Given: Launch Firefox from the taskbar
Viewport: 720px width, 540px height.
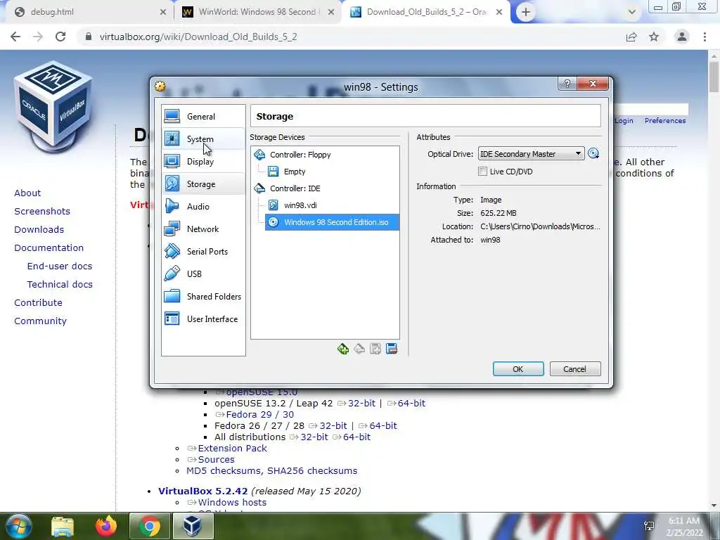Looking at the screenshot, I should pyautogui.click(x=105, y=526).
